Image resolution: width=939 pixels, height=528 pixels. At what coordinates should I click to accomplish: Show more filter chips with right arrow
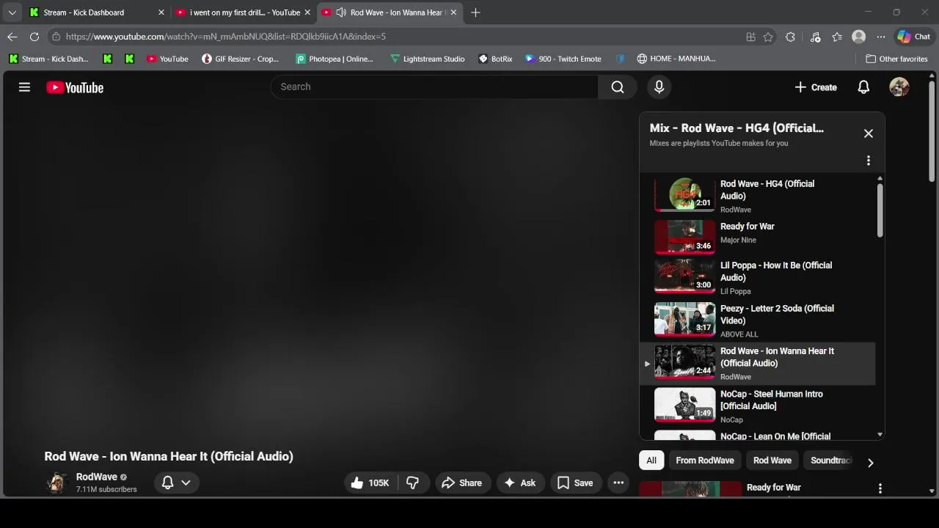(871, 463)
